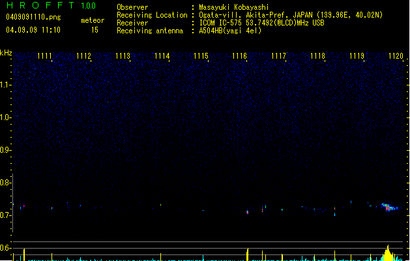Click the 1115 time axis marker

(x=201, y=56)
